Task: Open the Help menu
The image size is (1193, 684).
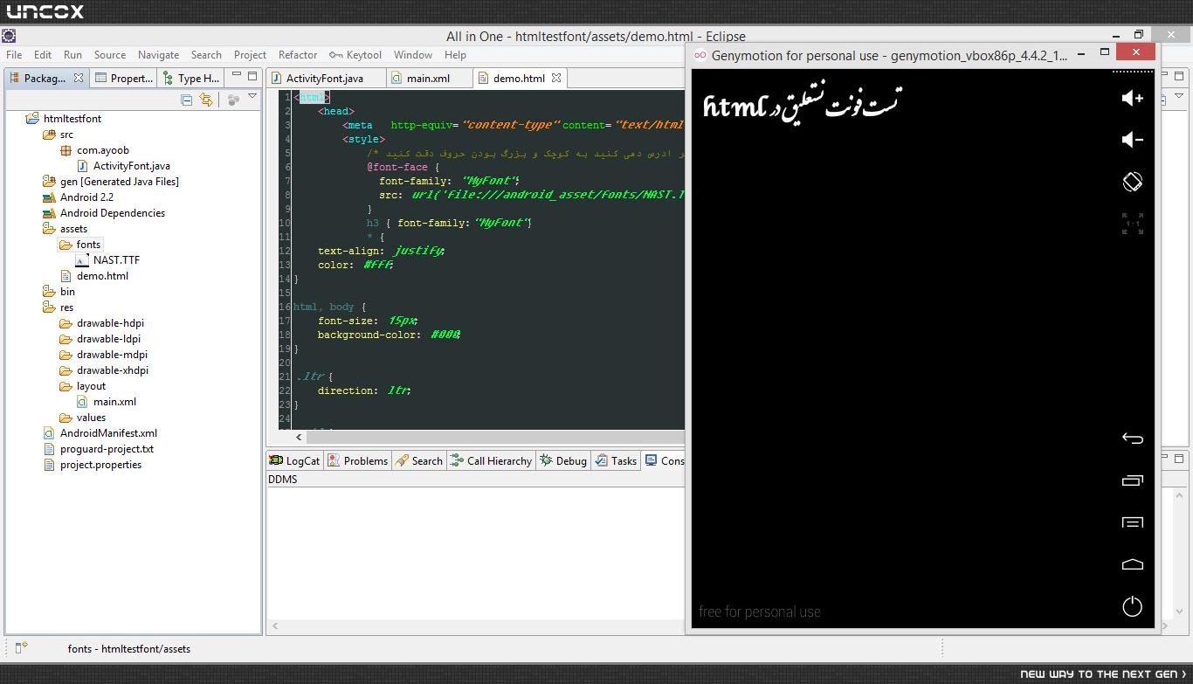Action: (x=455, y=54)
